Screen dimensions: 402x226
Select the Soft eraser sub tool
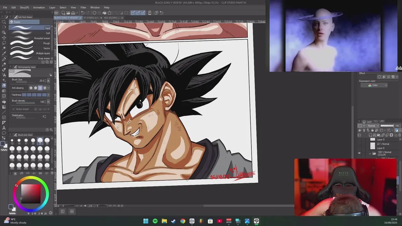pyautogui.click(x=30, y=33)
